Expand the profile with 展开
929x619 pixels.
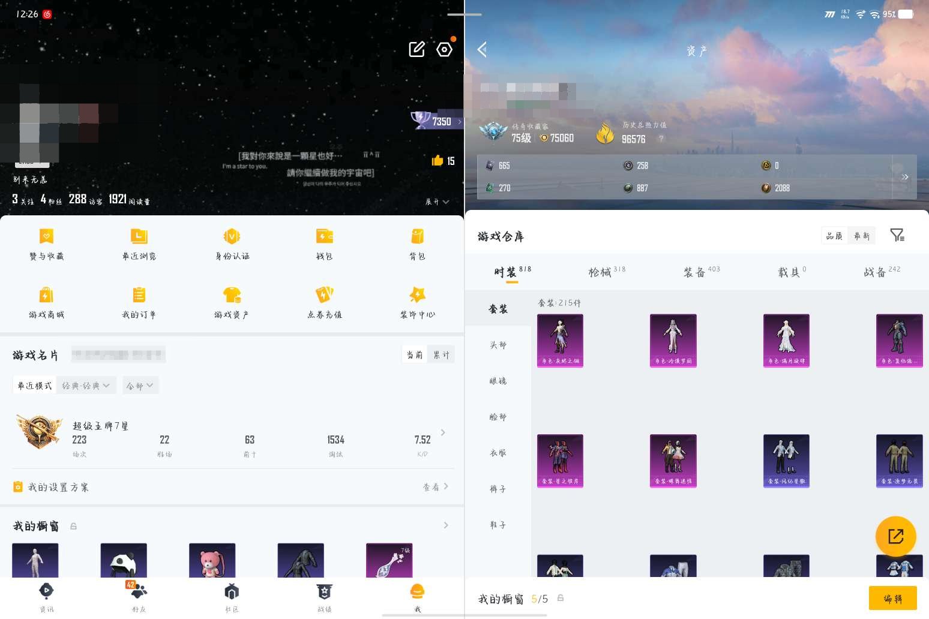click(x=437, y=202)
